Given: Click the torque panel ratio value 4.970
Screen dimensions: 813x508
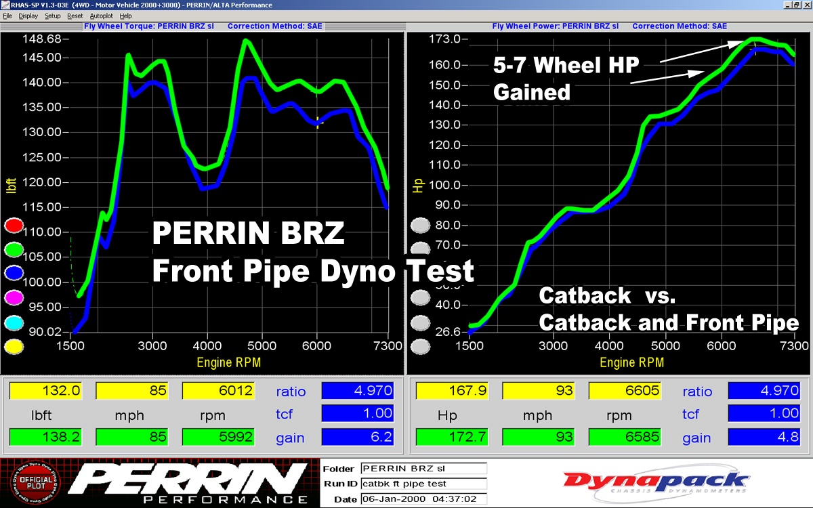Looking at the screenshot, I should 357,391.
